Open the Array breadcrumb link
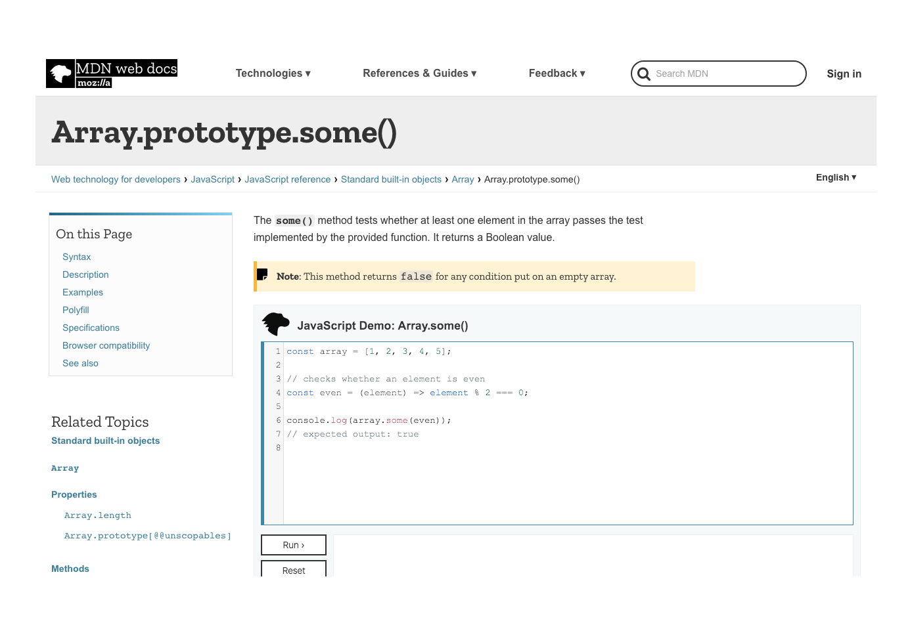 tap(463, 179)
